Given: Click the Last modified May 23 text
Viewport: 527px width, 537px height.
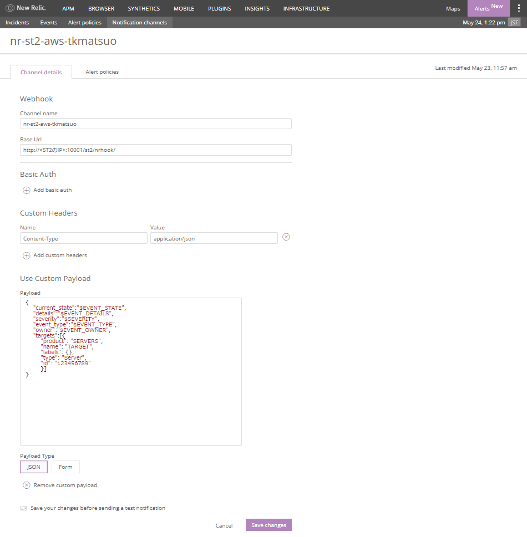Looking at the screenshot, I should pyautogui.click(x=476, y=68).
